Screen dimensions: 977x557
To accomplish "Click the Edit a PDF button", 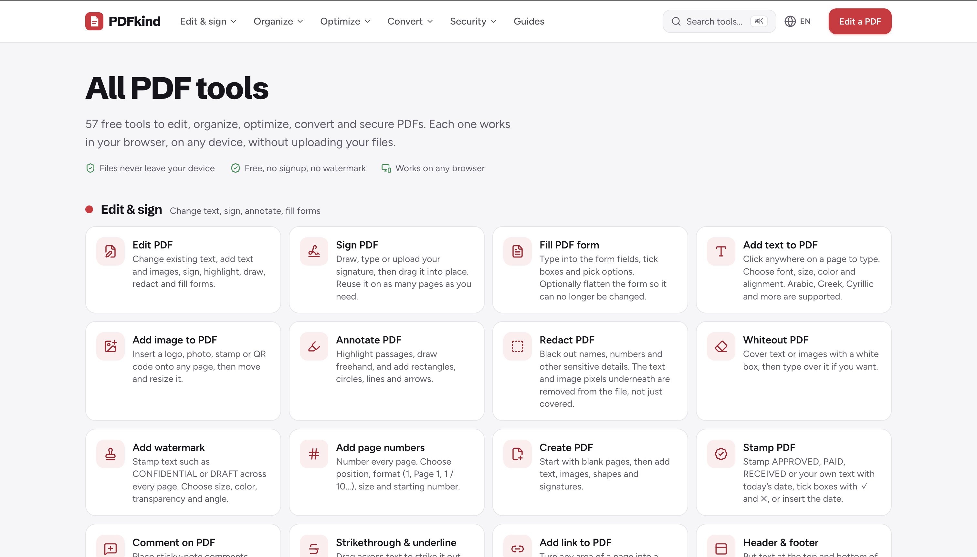I will 860,21.
